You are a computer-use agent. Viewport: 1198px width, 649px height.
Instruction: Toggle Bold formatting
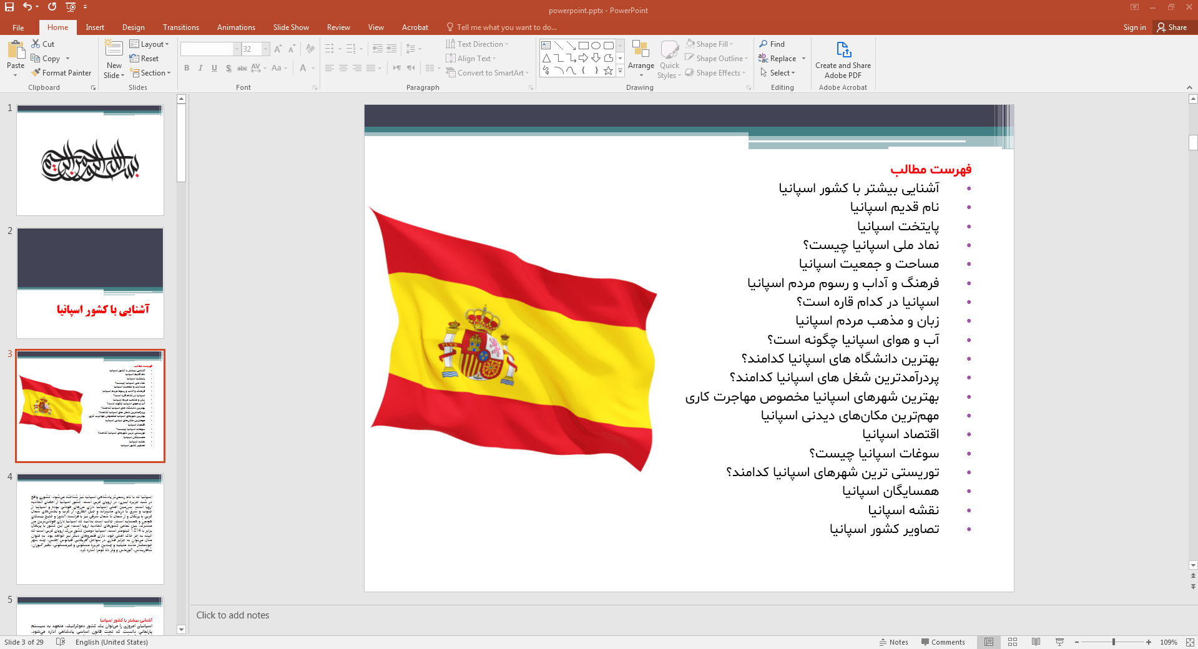point(187,68)
